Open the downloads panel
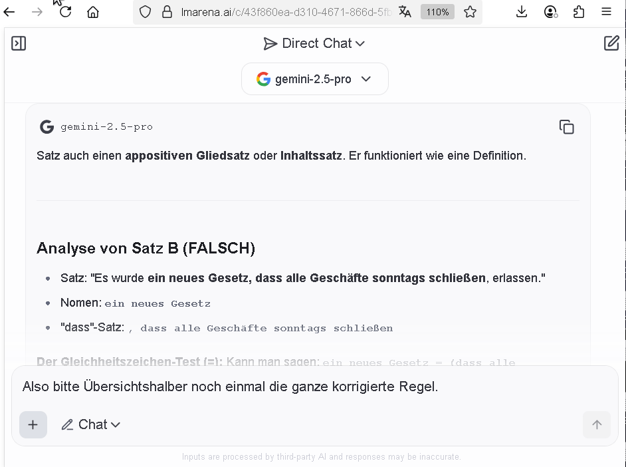This screenshot has width=626, height=467. point(522,12)
